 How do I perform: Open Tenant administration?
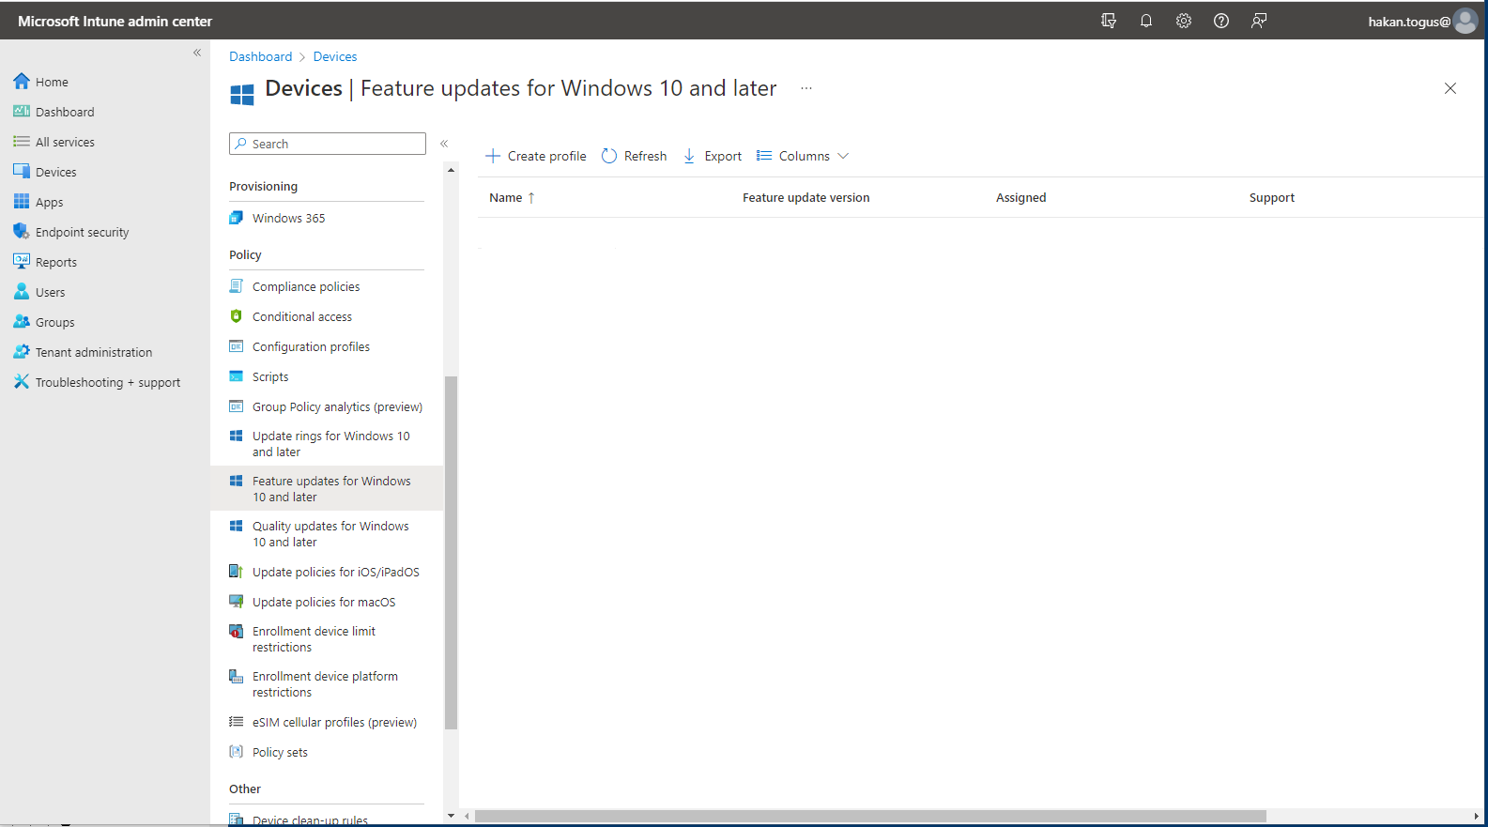93,352
